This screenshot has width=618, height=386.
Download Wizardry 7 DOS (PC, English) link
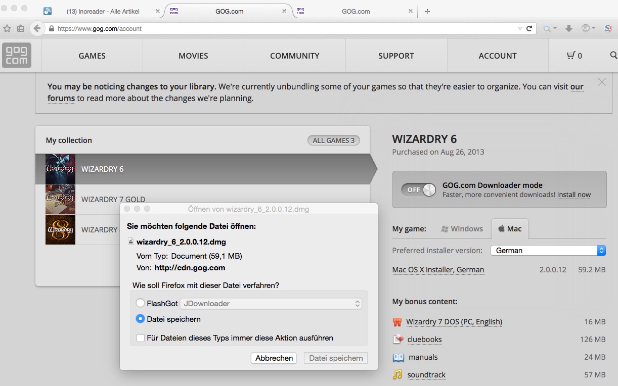tap(454, 322)
